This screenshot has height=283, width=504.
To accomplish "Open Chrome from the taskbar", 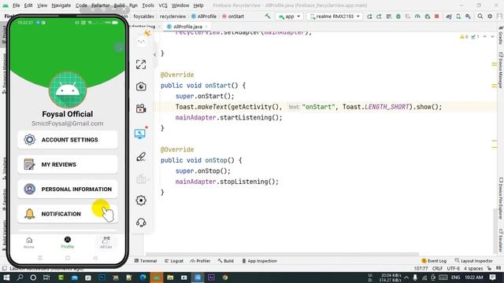I will point(225,277).
